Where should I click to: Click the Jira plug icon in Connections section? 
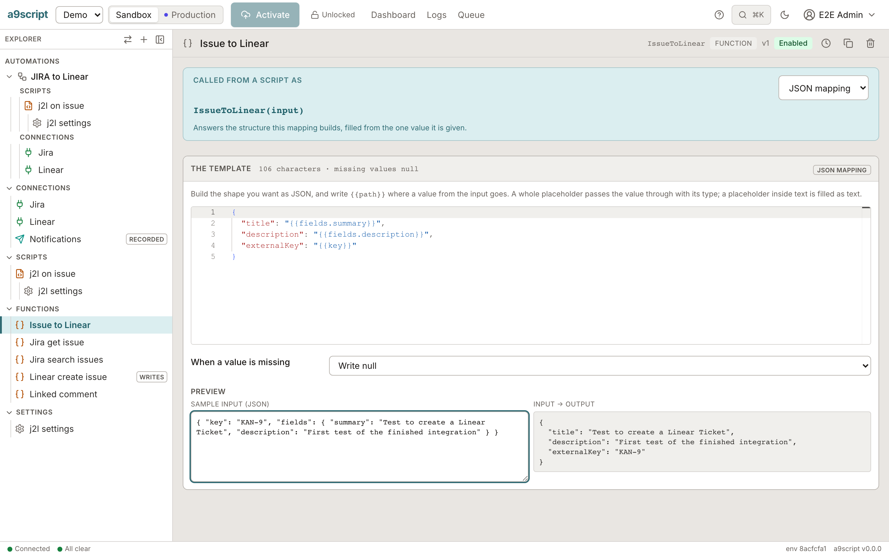click(20, 204)
